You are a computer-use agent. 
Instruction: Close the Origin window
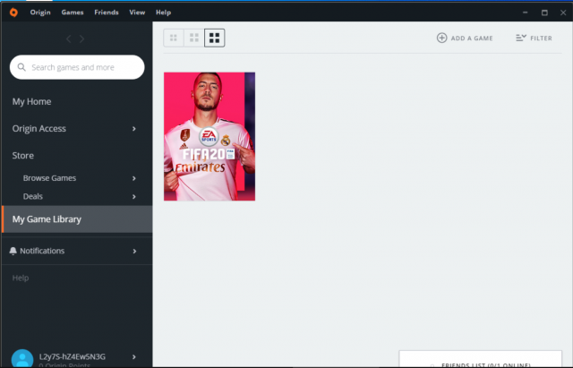coord(563,13)
